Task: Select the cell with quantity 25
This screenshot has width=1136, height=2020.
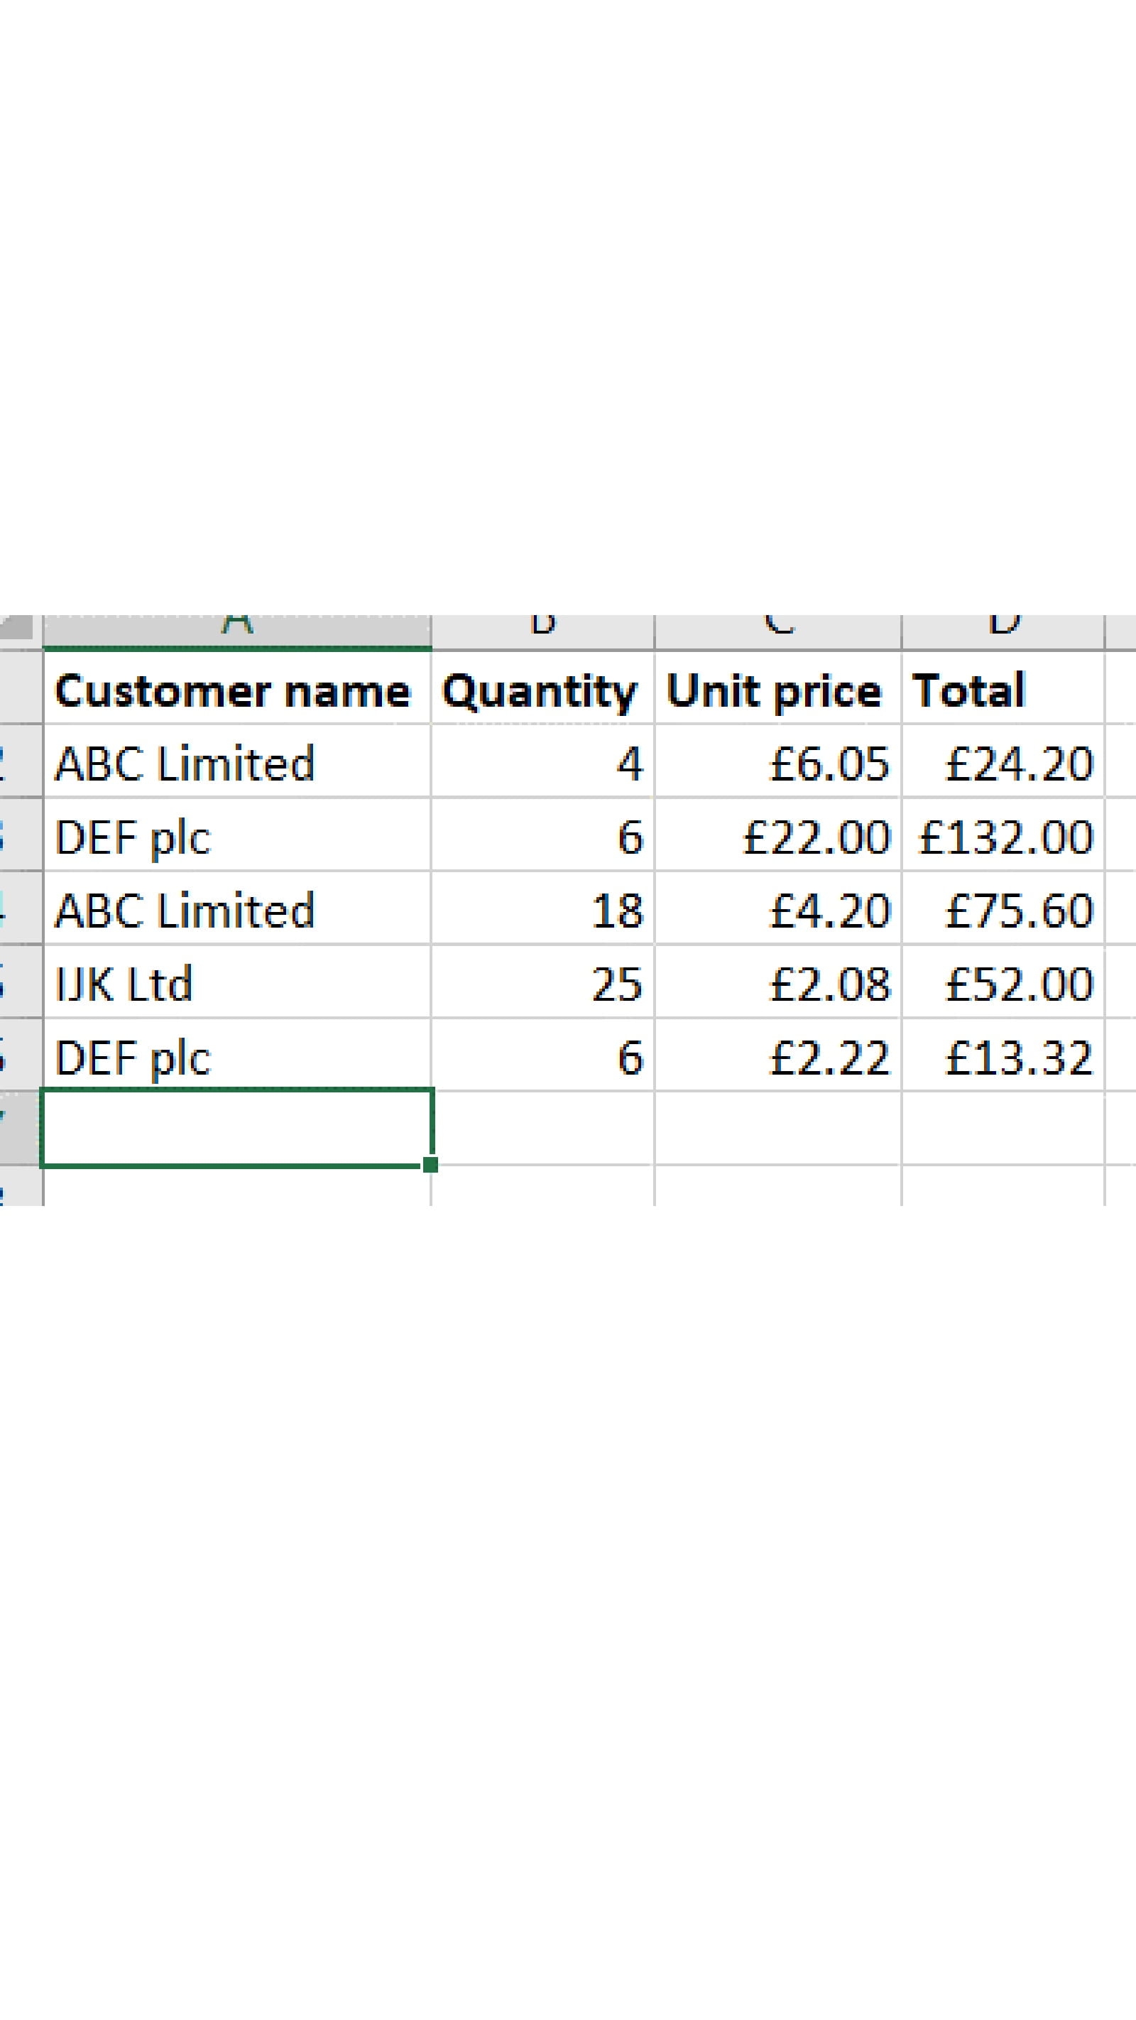Action: coord(542,983)
